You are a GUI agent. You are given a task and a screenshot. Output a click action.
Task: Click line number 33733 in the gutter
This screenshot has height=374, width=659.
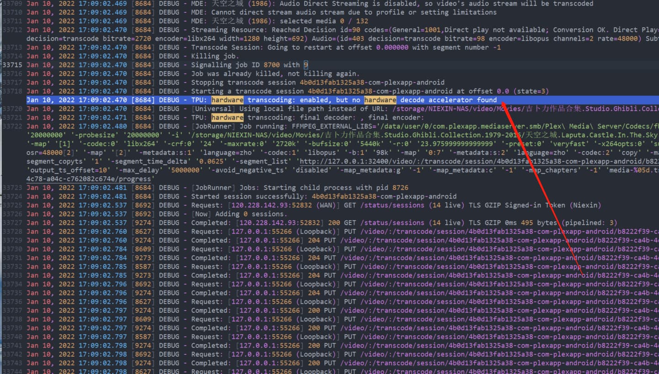(x=12, y=275)
